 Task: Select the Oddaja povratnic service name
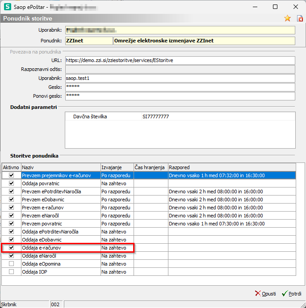pos(41,183)
